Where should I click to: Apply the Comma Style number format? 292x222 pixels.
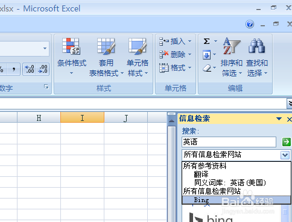[x=14, y=69]
